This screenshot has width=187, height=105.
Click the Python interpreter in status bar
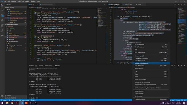[x=20, y=100]
